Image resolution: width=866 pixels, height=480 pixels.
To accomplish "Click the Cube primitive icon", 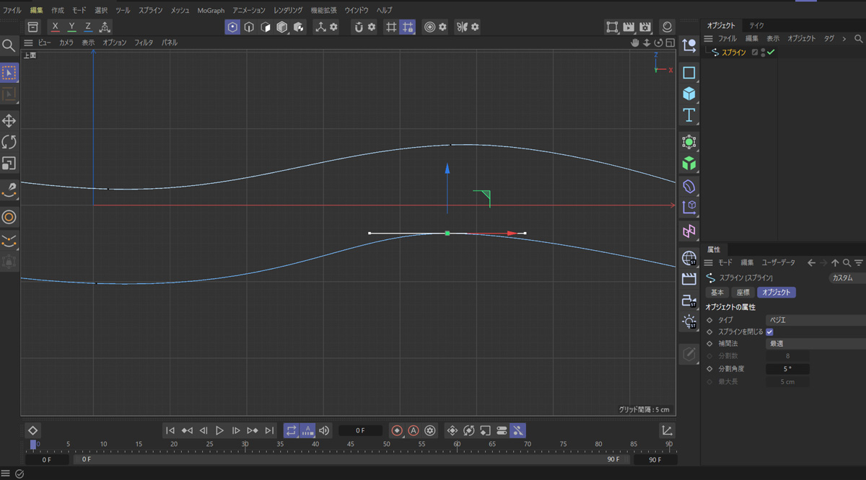I will (689, 94).
